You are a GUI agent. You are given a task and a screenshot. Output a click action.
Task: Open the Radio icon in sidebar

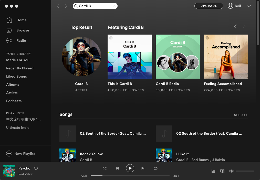pos(9,40)
